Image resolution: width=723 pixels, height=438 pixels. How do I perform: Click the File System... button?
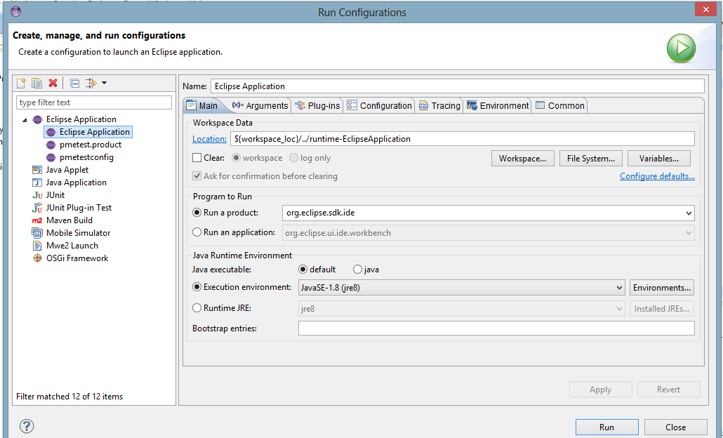click(590, 158)
